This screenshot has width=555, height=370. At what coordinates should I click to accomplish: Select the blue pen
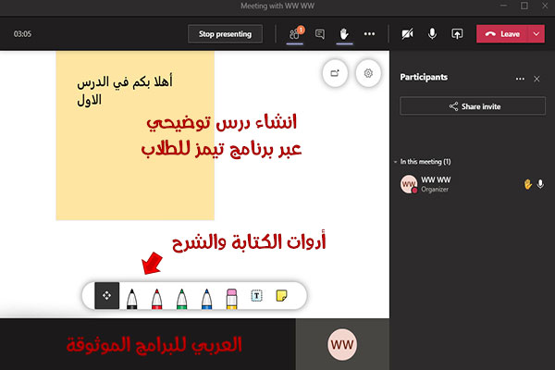pos(206,299)
